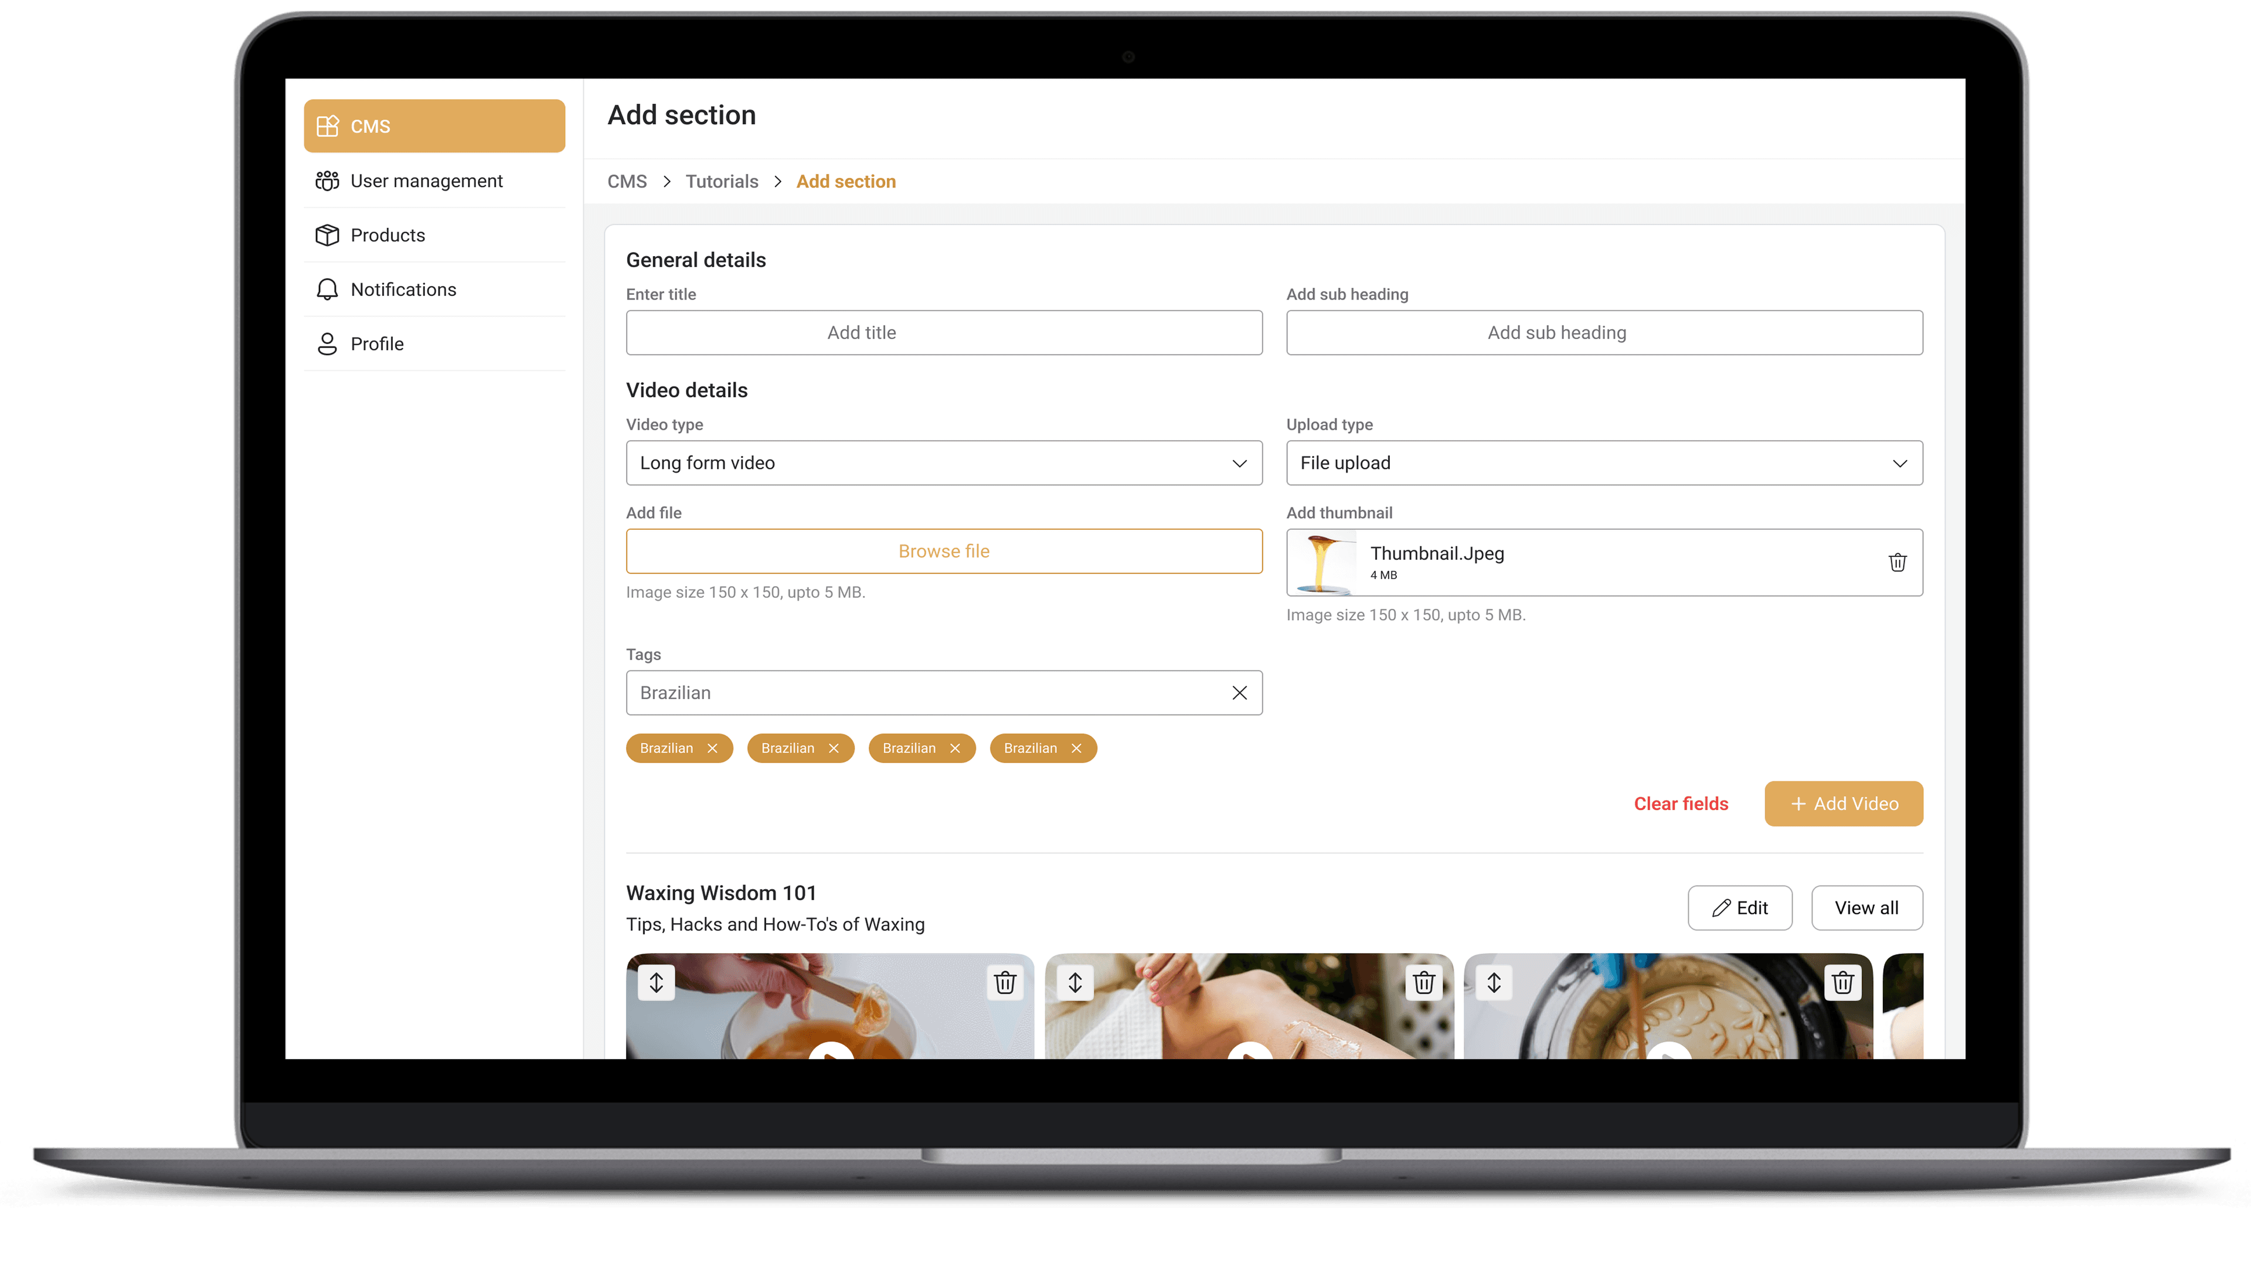Open the CMS sidebar section
The height and width of the screenshot is (1266, 2251).
434,126
